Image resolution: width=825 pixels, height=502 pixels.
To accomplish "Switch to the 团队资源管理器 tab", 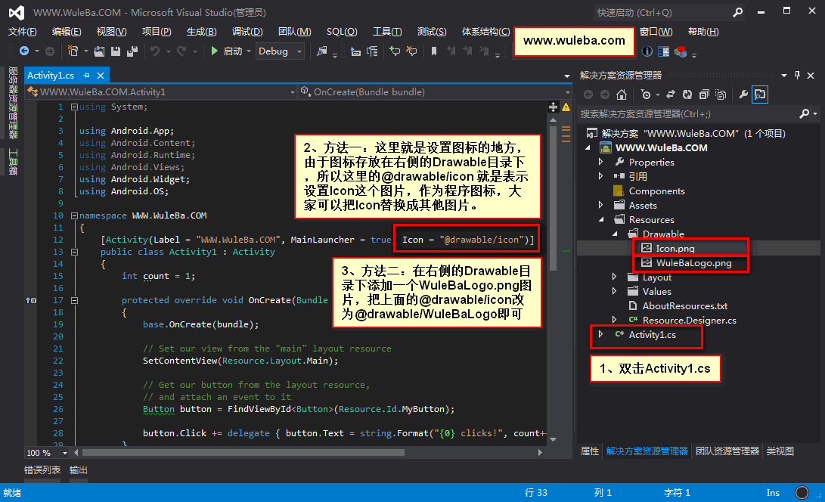I will (727, 451).
